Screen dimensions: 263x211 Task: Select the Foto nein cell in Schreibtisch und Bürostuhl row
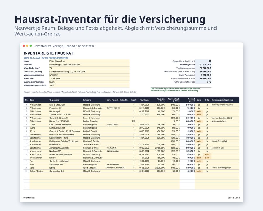point(207,154)
